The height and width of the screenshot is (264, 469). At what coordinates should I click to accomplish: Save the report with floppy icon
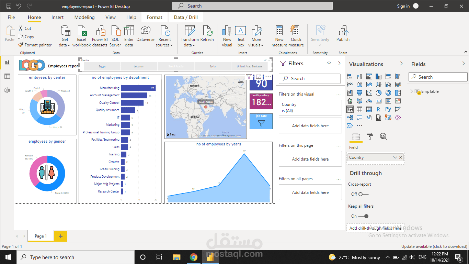pos(9,6)
